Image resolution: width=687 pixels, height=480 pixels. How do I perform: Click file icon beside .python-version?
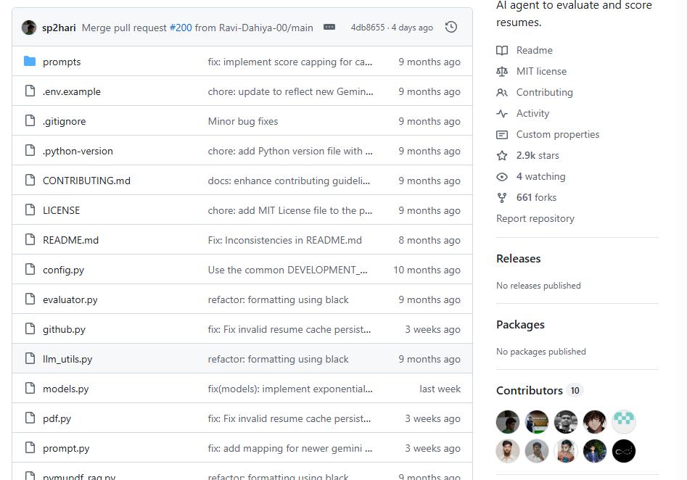(x=30, y=151)
